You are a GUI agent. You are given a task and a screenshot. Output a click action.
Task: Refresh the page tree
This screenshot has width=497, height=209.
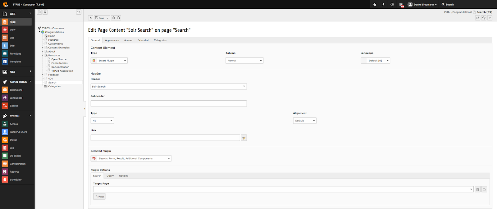tap(79, 12)
